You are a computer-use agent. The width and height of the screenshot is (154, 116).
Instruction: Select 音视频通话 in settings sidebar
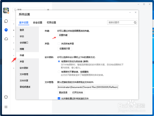tap(27, 87)
